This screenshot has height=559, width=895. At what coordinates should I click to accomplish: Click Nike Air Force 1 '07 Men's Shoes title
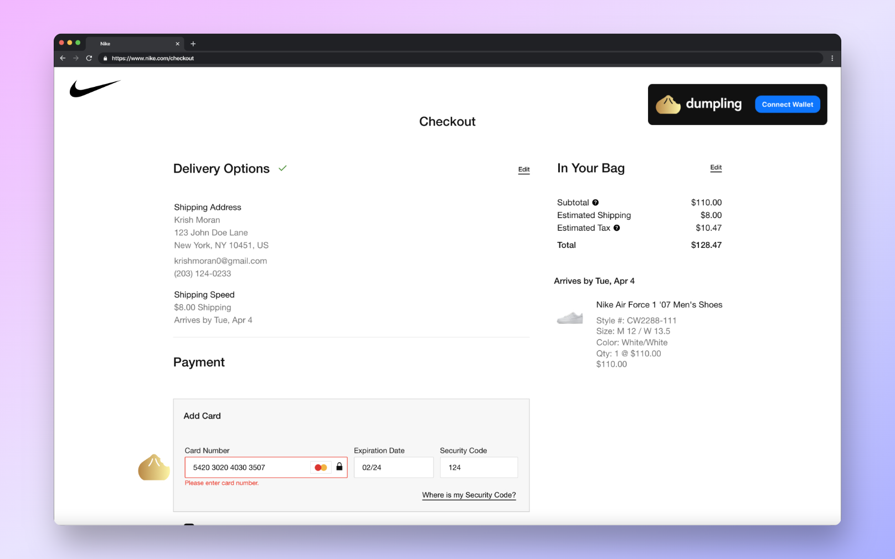[659, 305]
